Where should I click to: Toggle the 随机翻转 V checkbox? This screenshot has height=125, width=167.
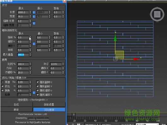[37, 86]
